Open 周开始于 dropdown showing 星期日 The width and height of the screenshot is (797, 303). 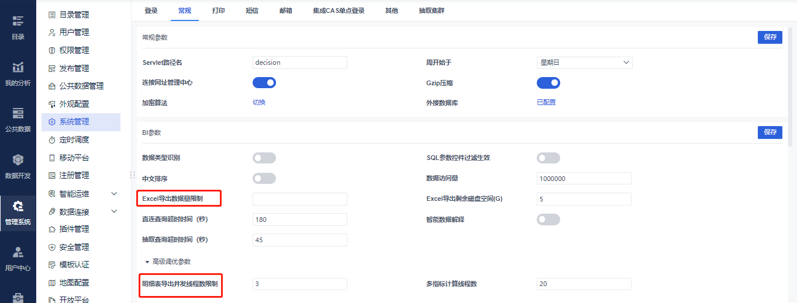[584, 62]
